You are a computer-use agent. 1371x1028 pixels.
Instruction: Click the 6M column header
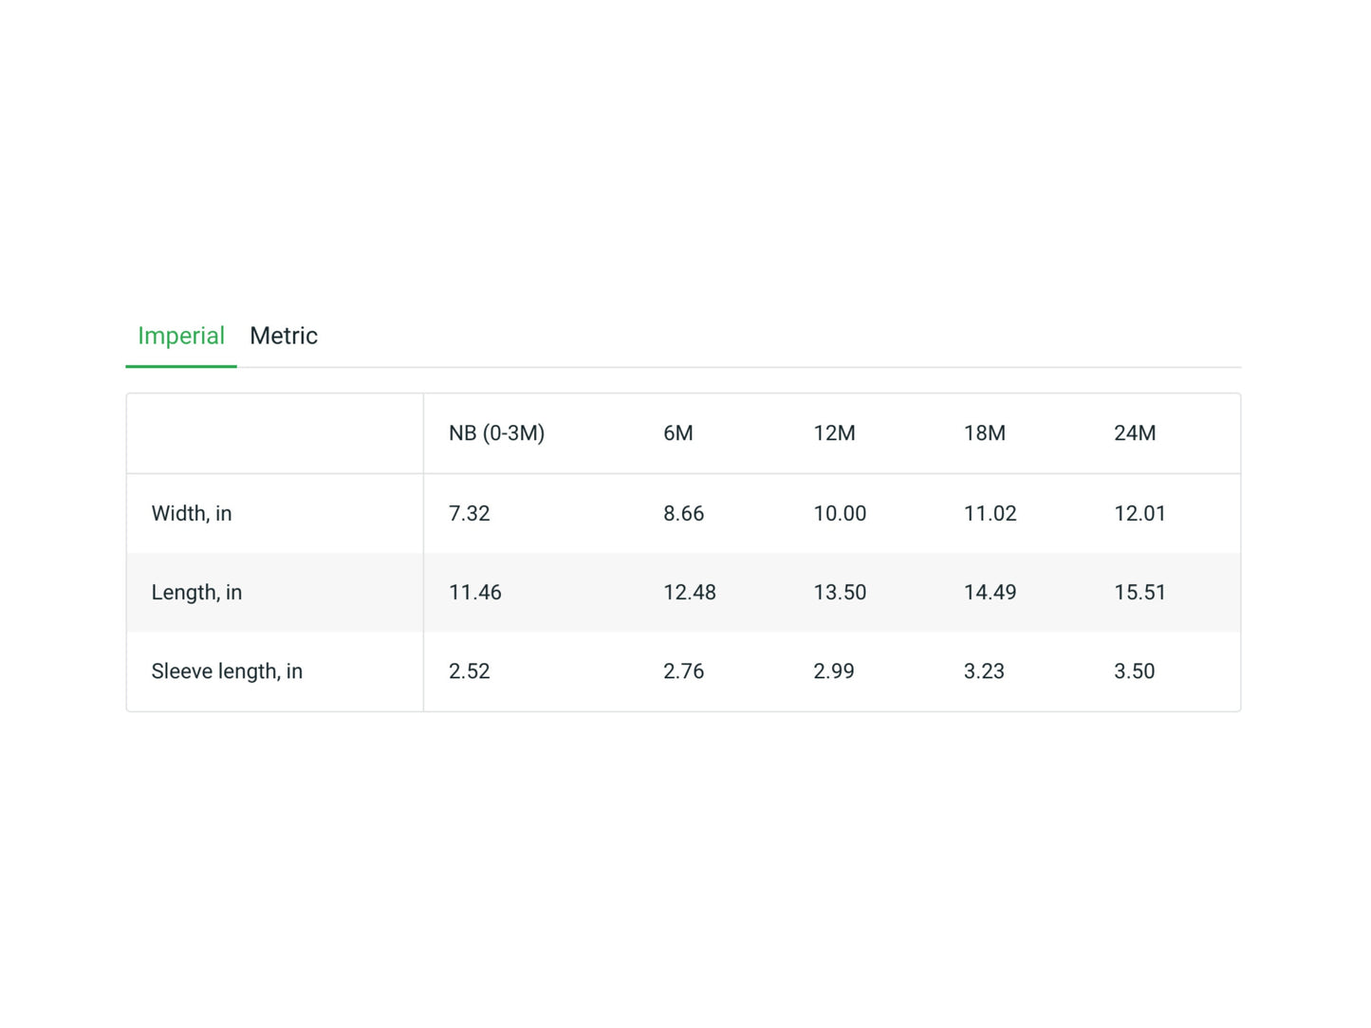[677, 433]
